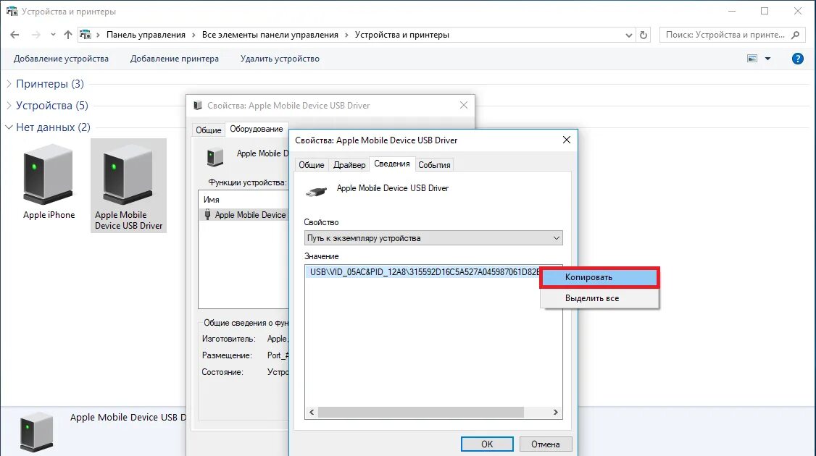Switch to 'Общие' tab in back properties window

tap(208, 130)
